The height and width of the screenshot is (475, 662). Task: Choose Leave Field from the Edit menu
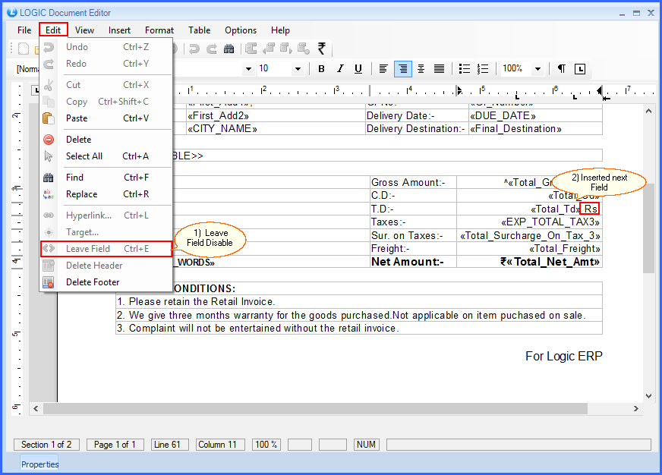pos(106,249)
